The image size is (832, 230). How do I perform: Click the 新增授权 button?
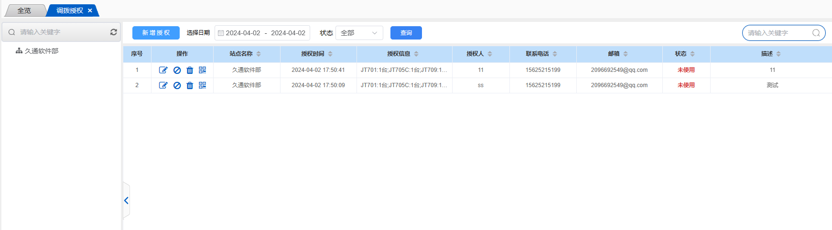pyautogui.click(x=156, y=33)
